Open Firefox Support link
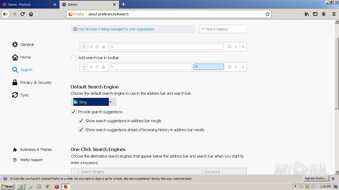This screenshot has height=190, width=339. coord(28,160)
